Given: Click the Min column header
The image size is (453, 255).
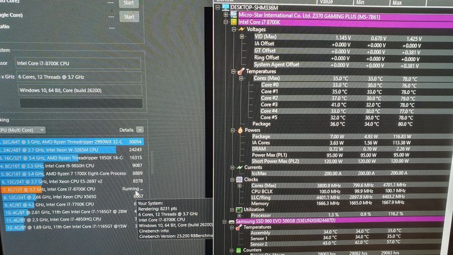Looking at the screenshot, I should (x=371, y=2).
